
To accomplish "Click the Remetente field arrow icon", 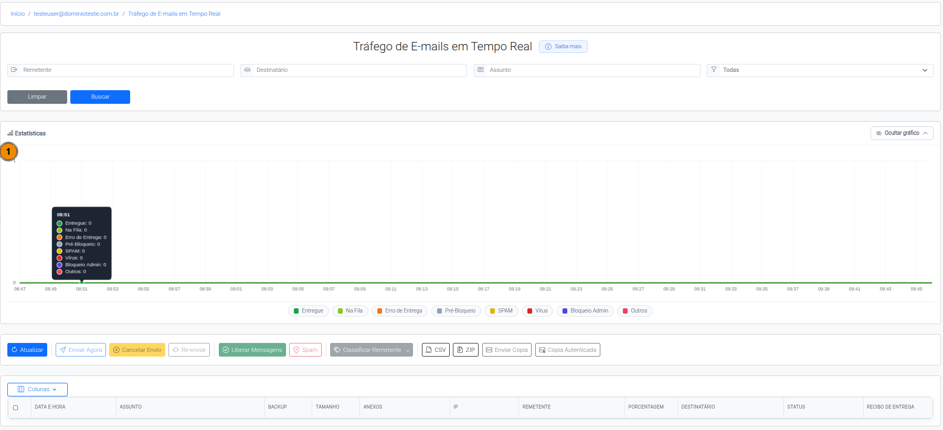I will (x=14, y=70).
